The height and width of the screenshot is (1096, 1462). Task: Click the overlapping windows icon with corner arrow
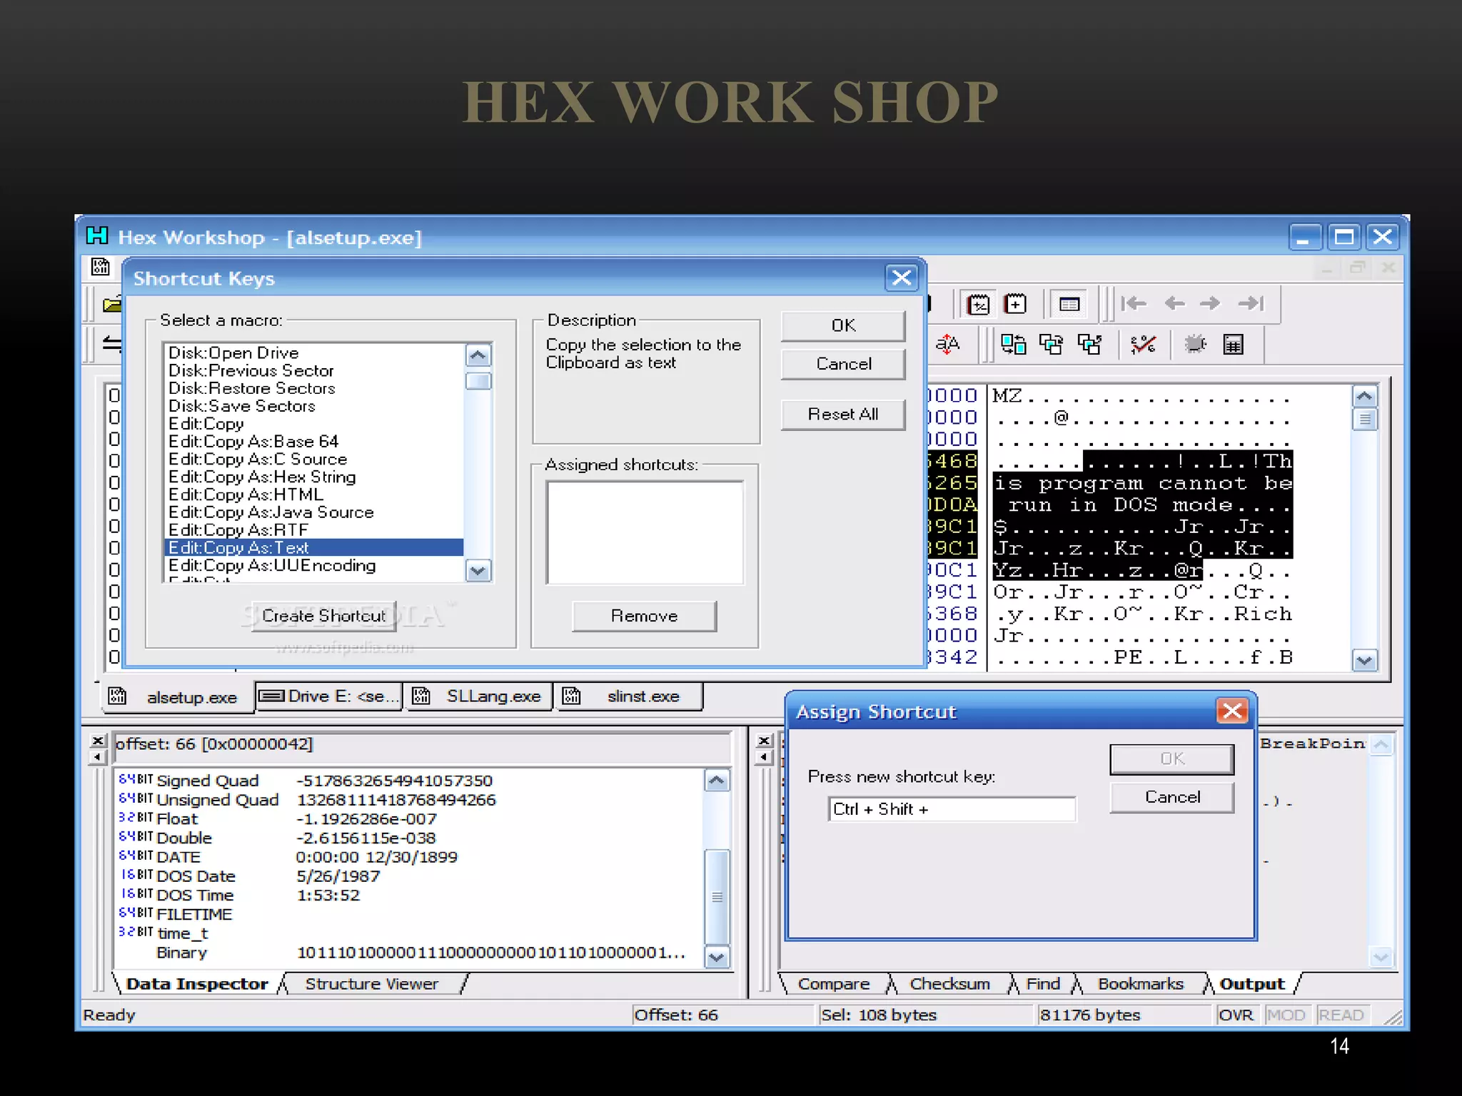point(1089,345)
